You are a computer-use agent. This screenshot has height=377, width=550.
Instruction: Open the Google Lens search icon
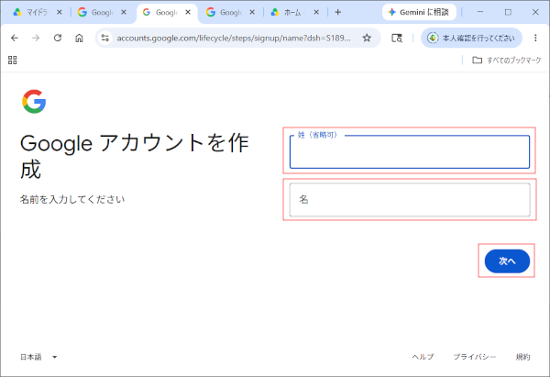[397, 38]
